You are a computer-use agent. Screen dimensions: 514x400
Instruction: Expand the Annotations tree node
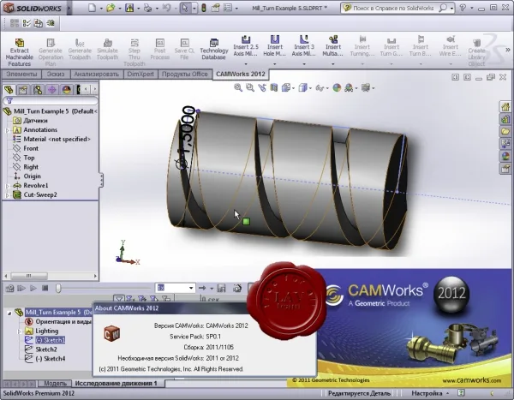point(7,130)
